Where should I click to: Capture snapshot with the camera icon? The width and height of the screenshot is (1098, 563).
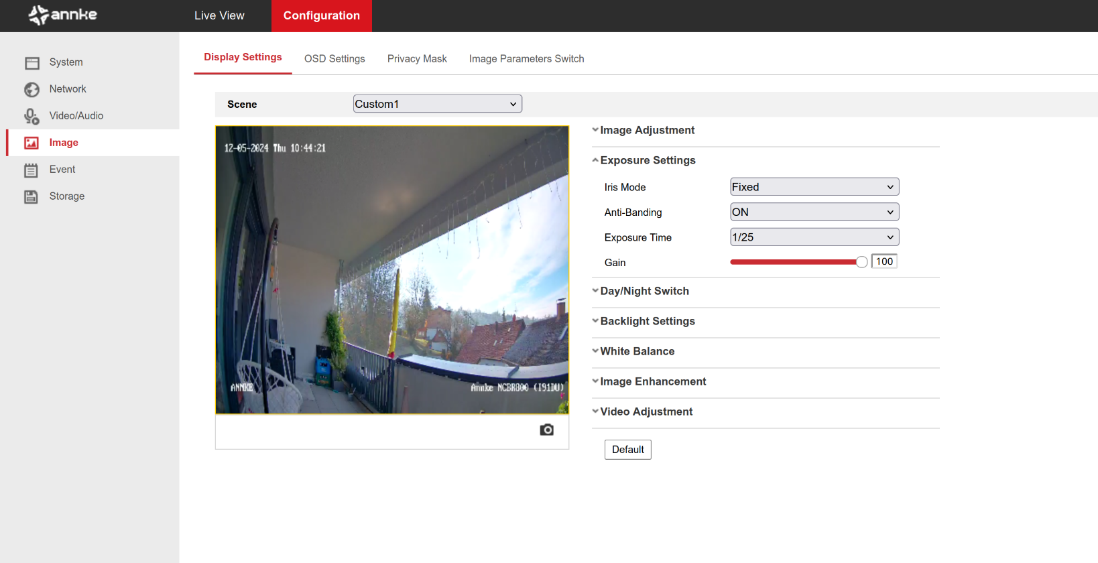pyautogui.click(x=546, y=430)
